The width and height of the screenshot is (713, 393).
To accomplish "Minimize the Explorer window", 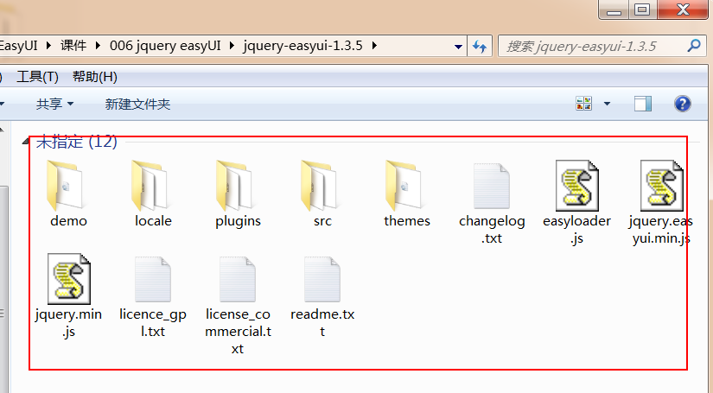I will (614, 10).
